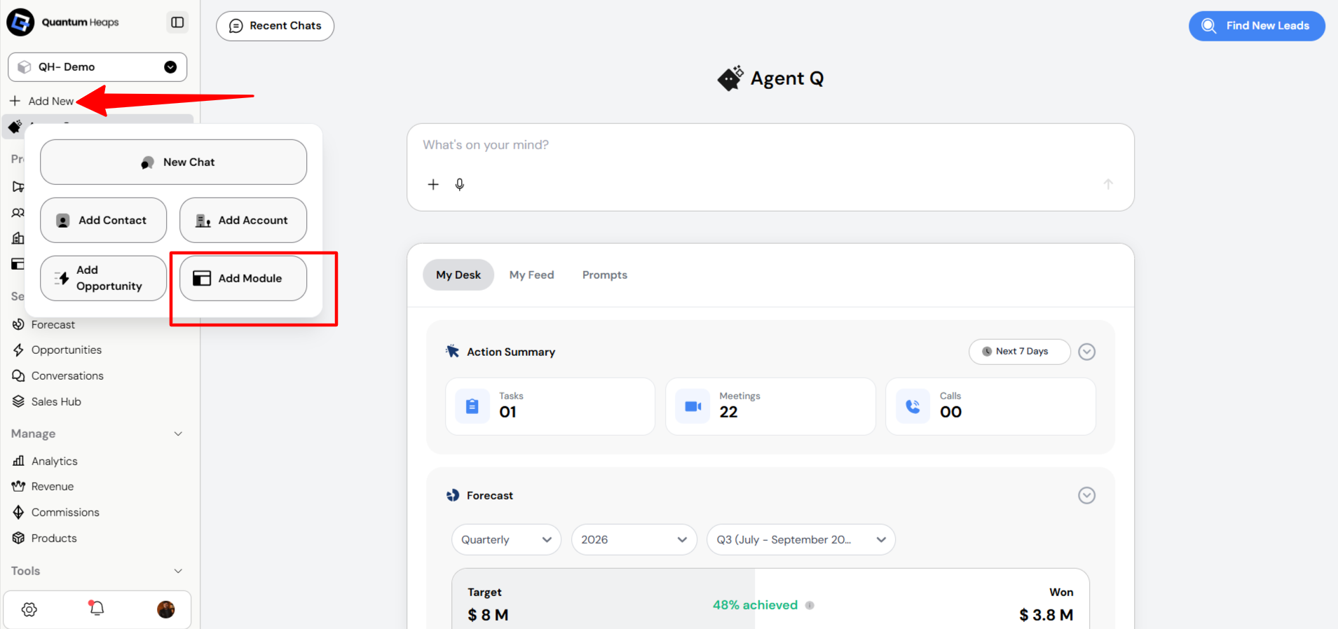
Task: Click the user profile avatar
Action: pos(166,609)
